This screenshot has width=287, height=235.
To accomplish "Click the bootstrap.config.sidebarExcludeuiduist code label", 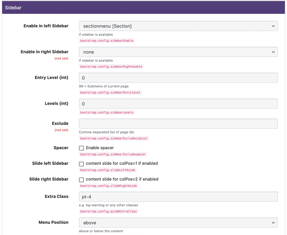I will click(x=114, y=138).
